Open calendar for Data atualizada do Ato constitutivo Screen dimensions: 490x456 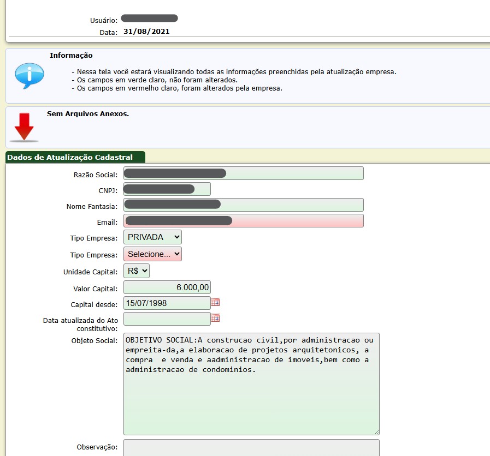[x=215, y=318]
